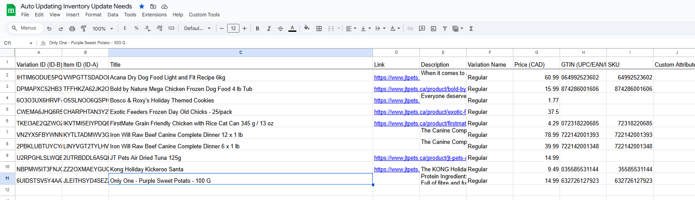This screenshot has height=200, width=695.
Task: Select row 11 header
Action: pos(7,178)
